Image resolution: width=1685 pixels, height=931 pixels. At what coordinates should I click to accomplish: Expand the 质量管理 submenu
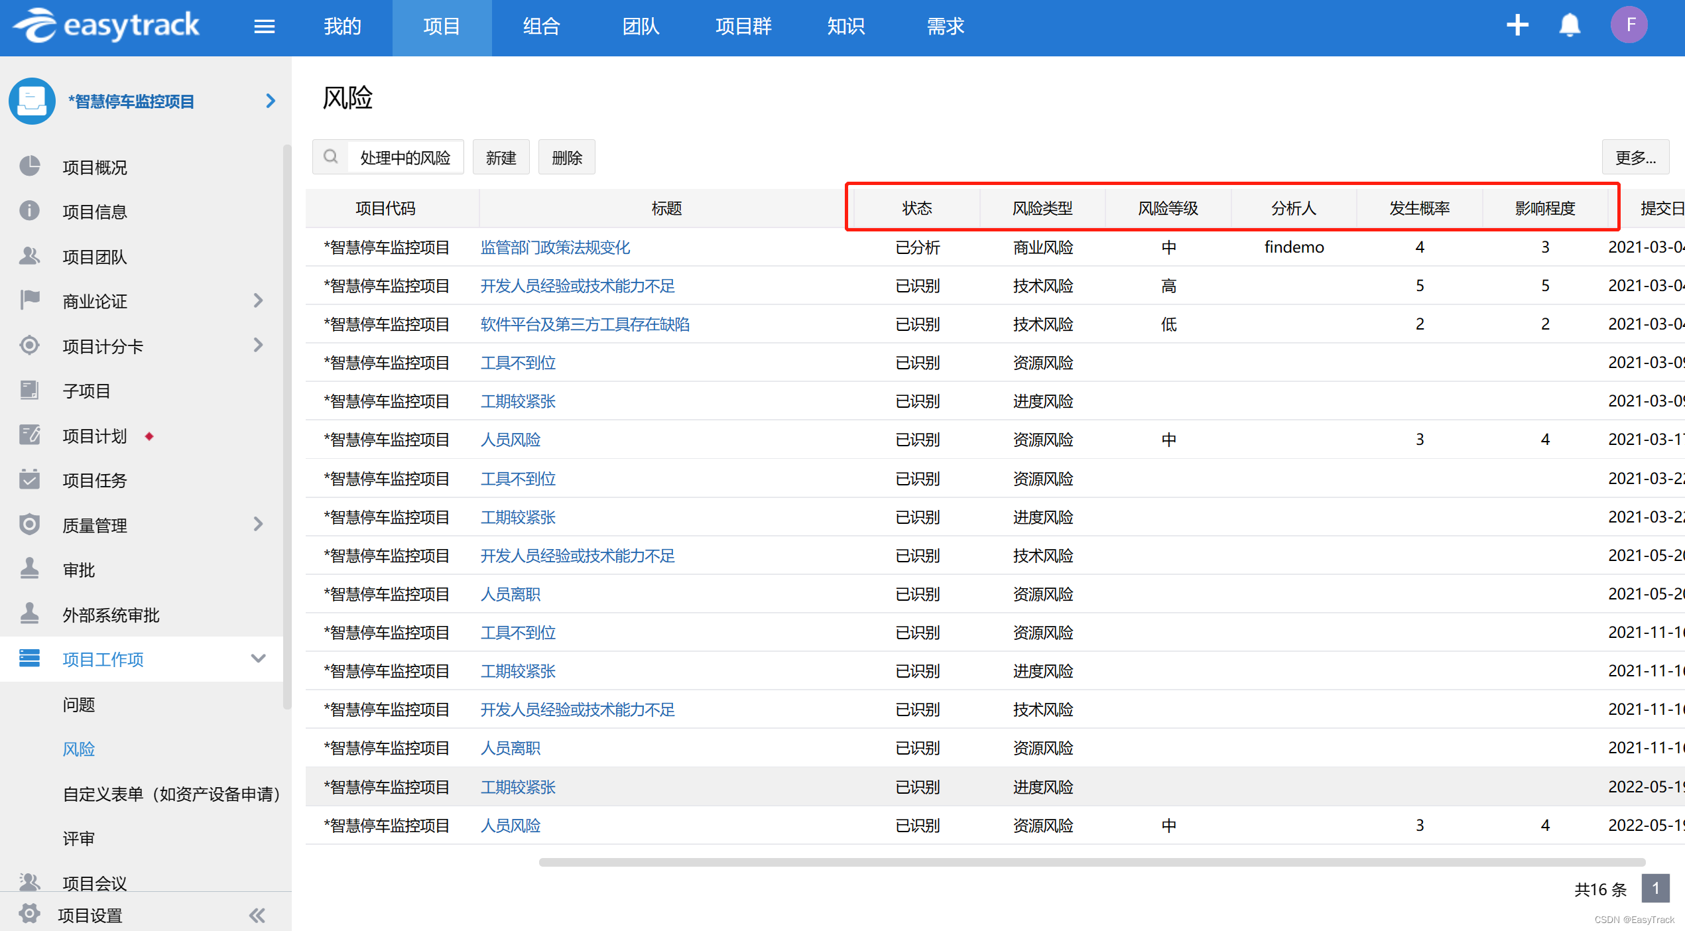[258, 525]
